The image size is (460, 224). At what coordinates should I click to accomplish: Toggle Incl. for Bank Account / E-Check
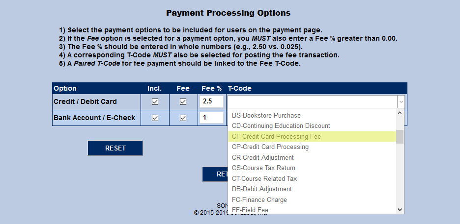pyautogui.click(x=155, y=118)
